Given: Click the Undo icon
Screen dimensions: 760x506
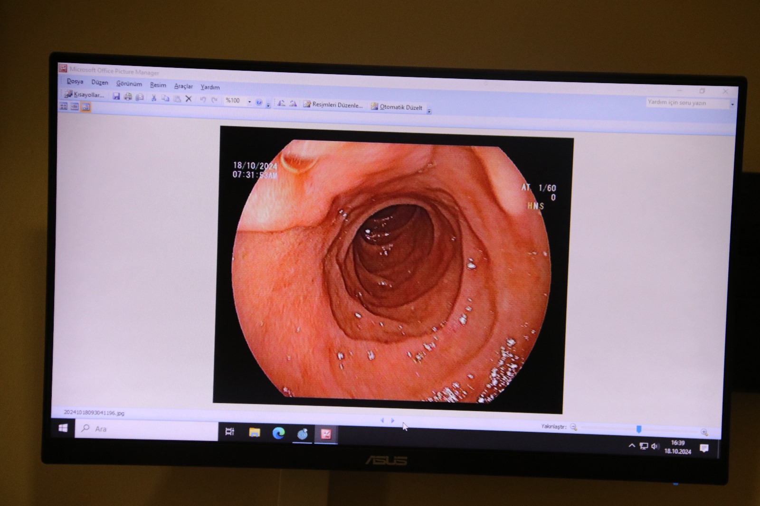Looking at the screenshot, I should coord(203,100).
